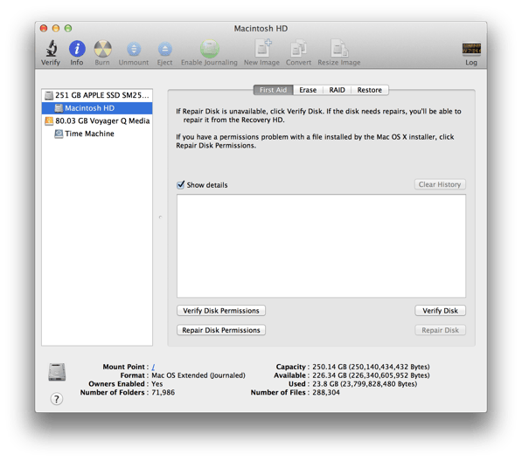This screenshot has width=522, height=461.
Task: Open the mount point '/' link
Action: coord(153,367)
